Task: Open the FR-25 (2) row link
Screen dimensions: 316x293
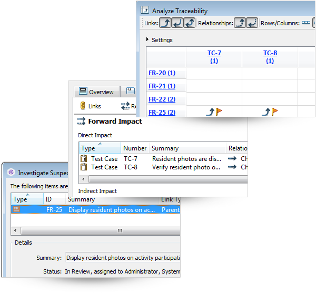Action: click(x=162, y=112)
